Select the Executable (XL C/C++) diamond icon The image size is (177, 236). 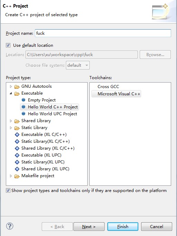(17, 135)
